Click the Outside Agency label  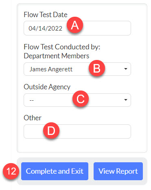47,87
